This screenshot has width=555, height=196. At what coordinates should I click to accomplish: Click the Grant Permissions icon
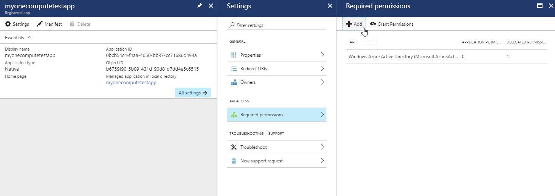[373, 24]
